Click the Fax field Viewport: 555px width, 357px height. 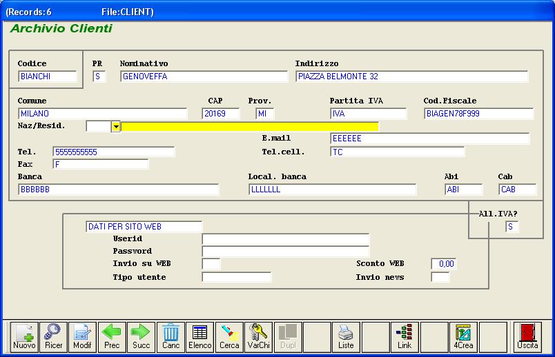101,164
